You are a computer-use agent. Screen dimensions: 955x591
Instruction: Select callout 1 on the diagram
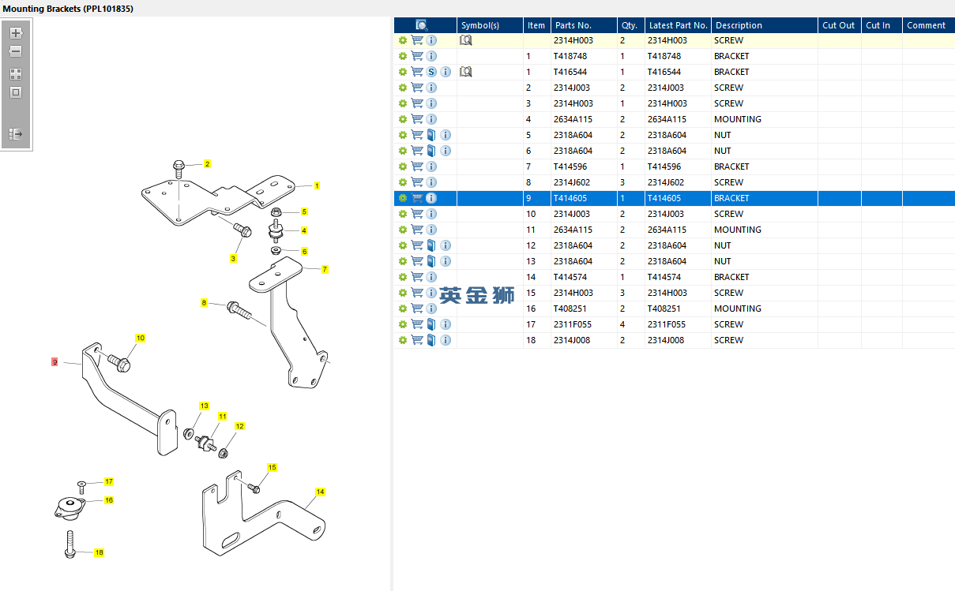[317, 185]
